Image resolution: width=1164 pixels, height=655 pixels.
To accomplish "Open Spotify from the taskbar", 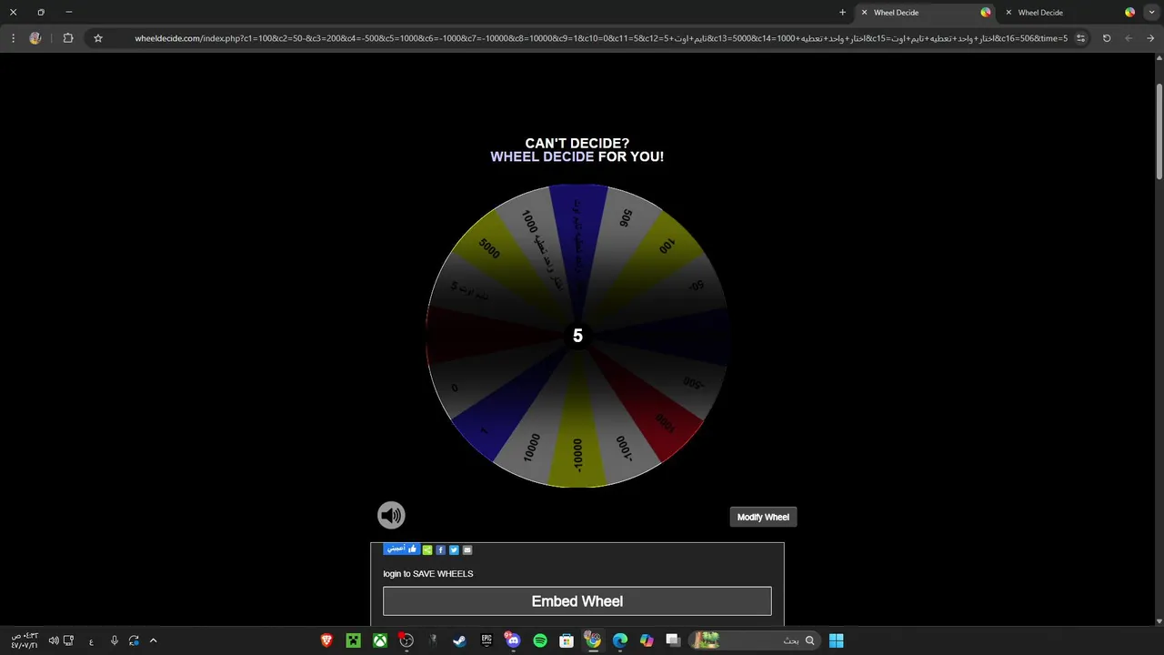I will [x=539, y=640].
